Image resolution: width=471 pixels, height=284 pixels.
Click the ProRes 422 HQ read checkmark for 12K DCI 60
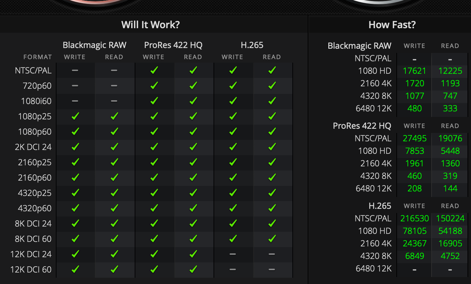(x=193, y=269)
